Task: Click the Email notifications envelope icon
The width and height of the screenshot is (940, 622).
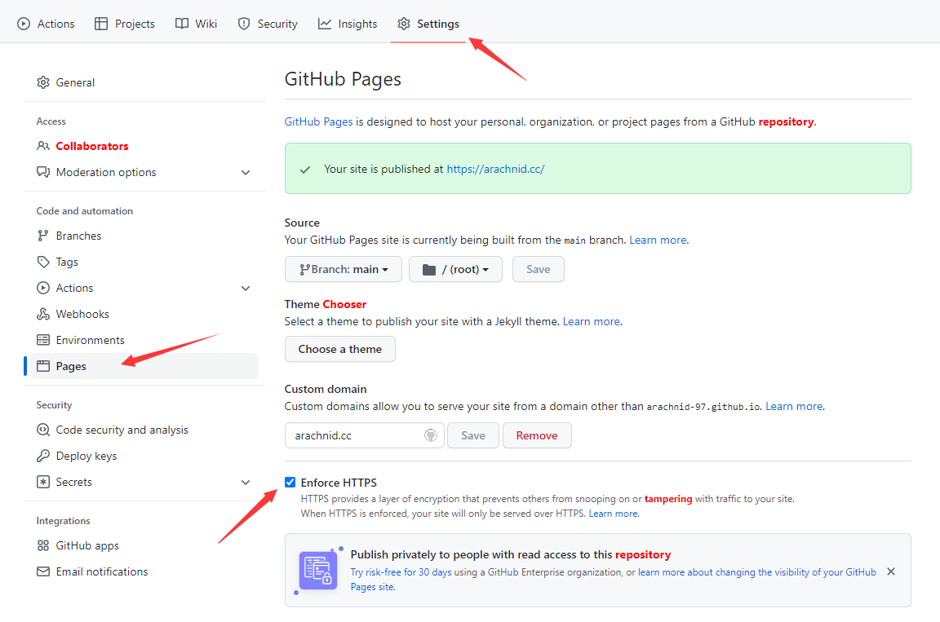Action: 43,571
